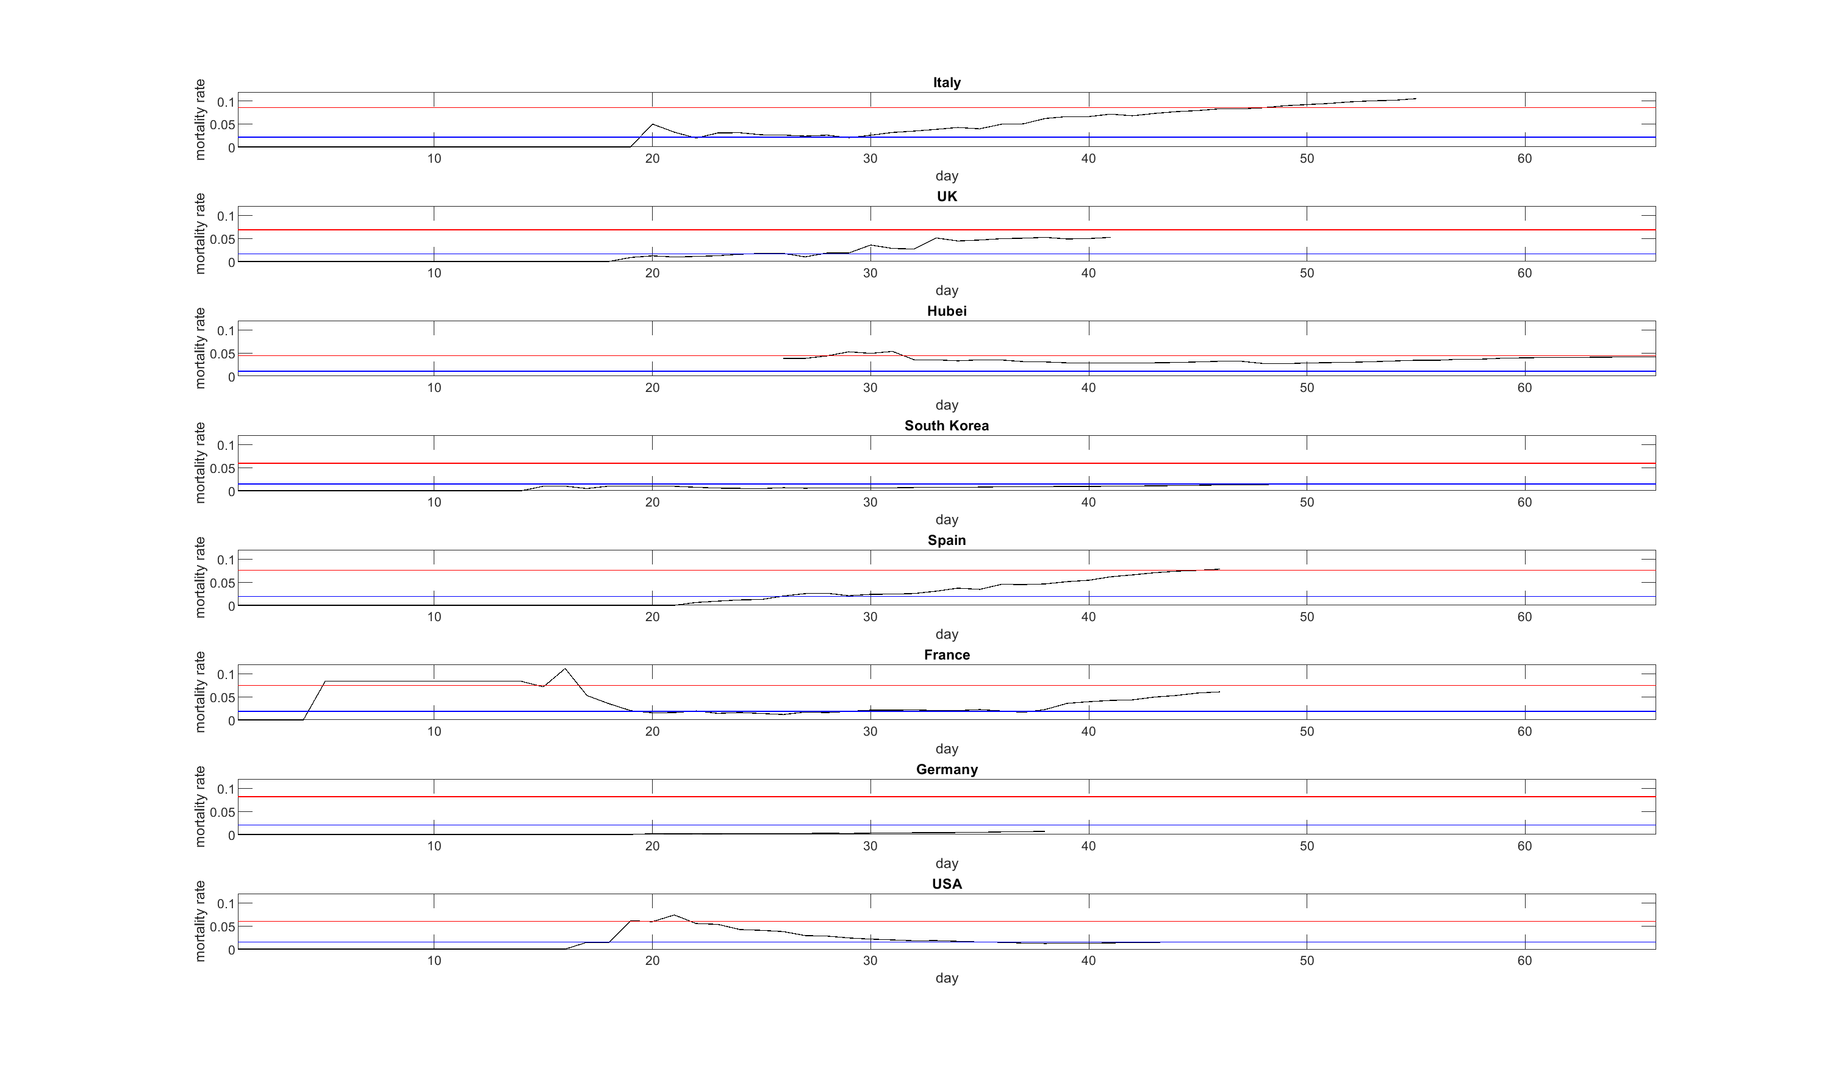Click the 0.05 y-tick label of France plot

[223, 698]
